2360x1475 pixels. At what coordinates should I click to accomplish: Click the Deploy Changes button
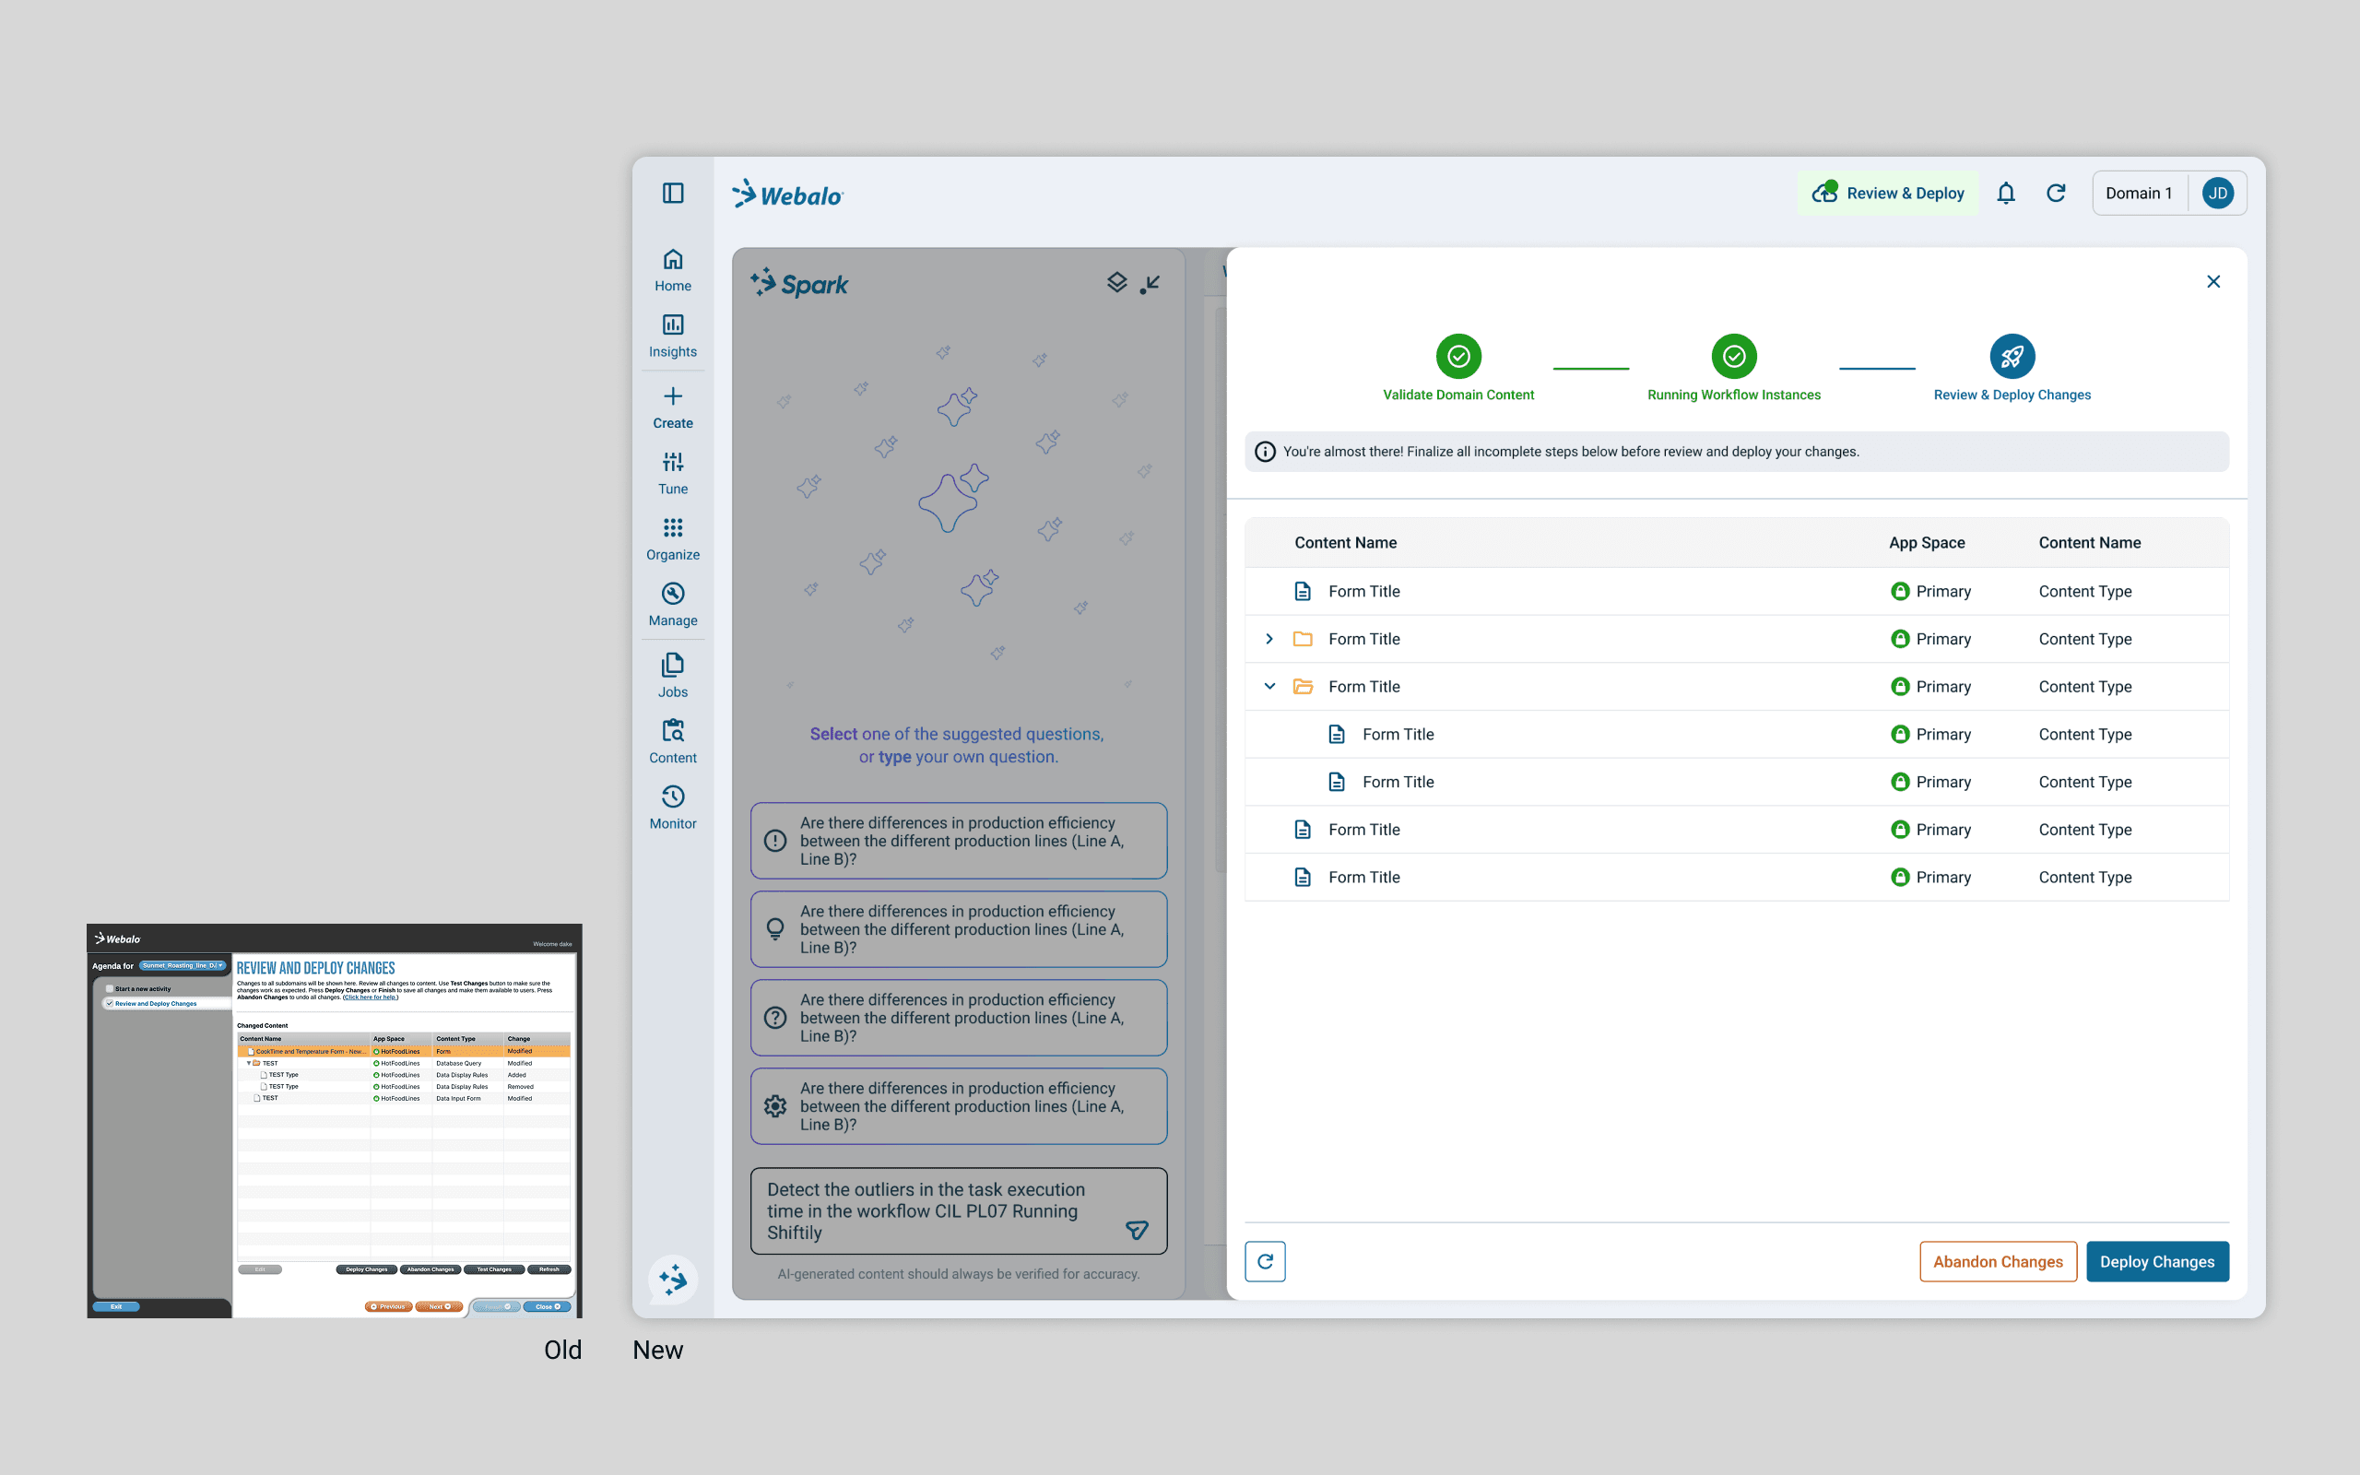(x=2156, y=1261)
